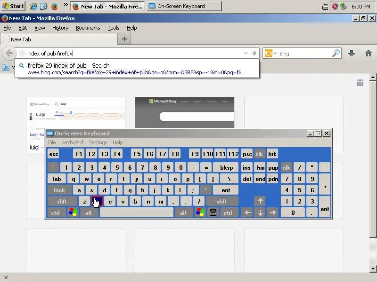Image resolution: width=377 pixels, height=282 pixels.
Task: Click the keyboard icon in the system tray
Action: tap(325, 7)
